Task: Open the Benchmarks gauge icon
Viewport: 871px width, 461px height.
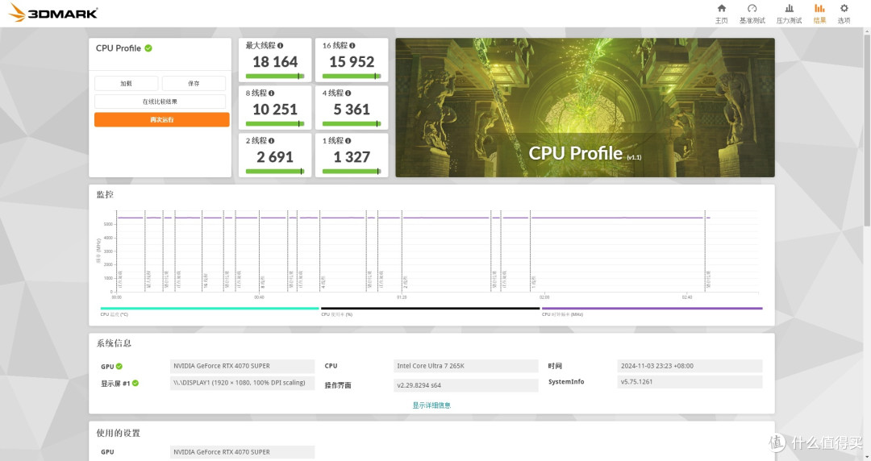Action: pos(752,8)
